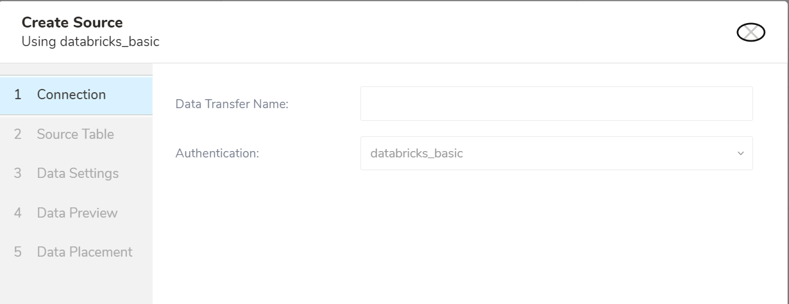The image size is (789, 304).
Task: Click the "Data Transfer Name:" label
Action: pyautogui.click(x=232, y=104)
